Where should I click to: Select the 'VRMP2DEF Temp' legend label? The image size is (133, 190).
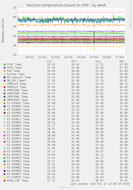click(x=17, y=100)
